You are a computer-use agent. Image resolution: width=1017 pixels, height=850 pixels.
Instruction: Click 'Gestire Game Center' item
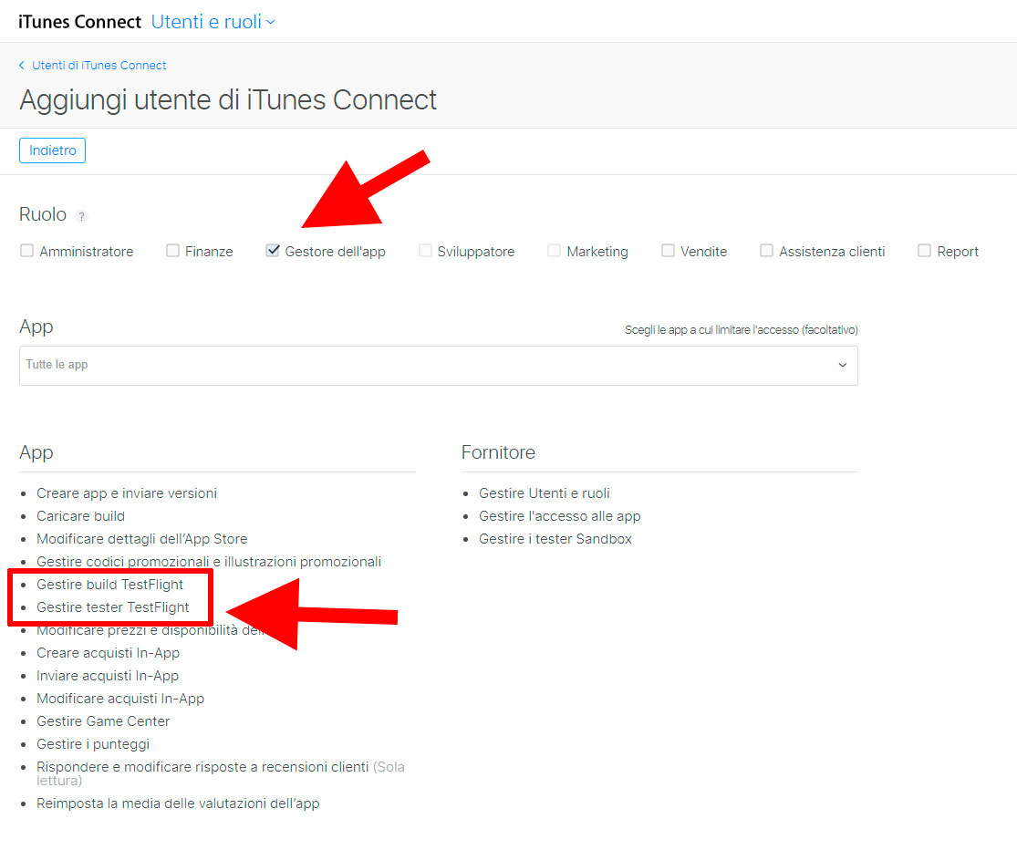point(103,721)
